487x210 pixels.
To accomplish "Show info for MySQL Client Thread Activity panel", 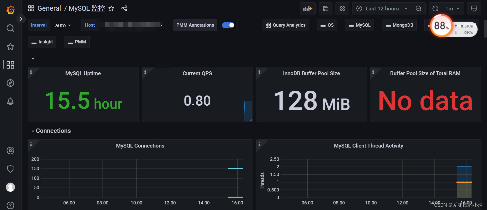I will tap(259, 144).
